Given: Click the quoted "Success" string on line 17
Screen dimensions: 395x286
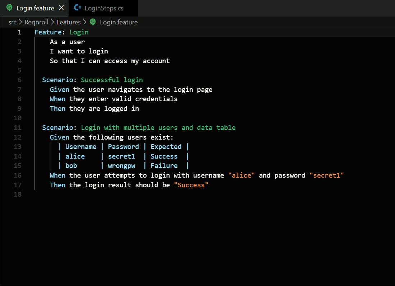Looking at the screenshot, I should pos(191,185).
